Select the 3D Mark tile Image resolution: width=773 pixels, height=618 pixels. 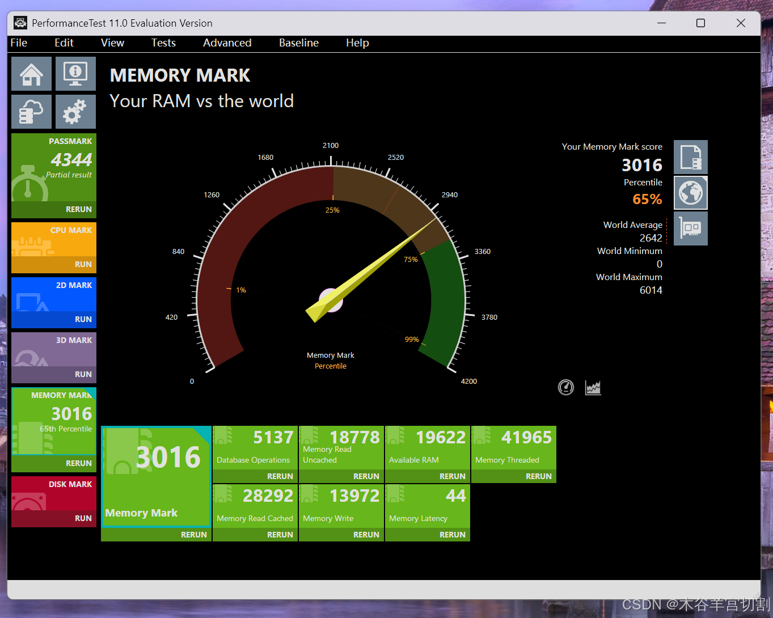click(54, 349)
